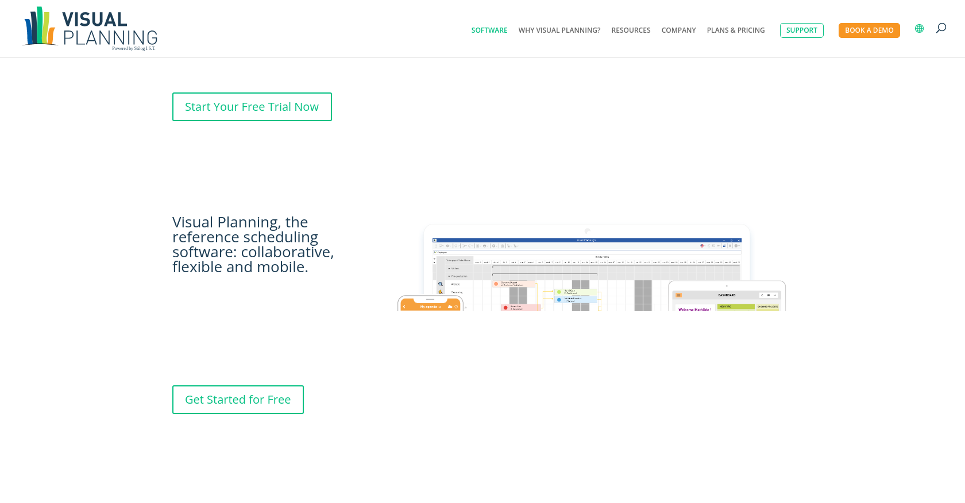Open the Resources menu
This screenshot has width=965, height=503.
click(631, 30)
